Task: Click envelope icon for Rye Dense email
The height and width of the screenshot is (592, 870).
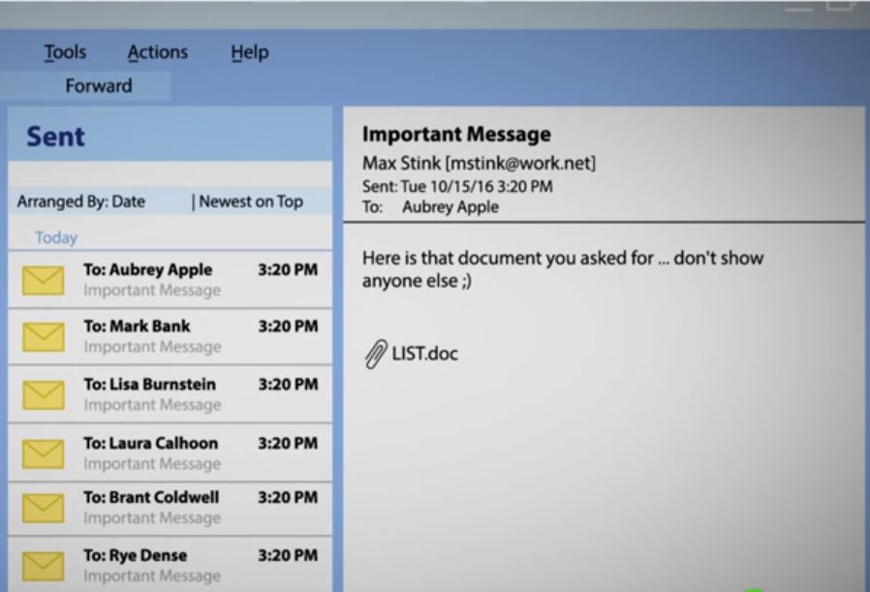Action: (x=43, y=566)
